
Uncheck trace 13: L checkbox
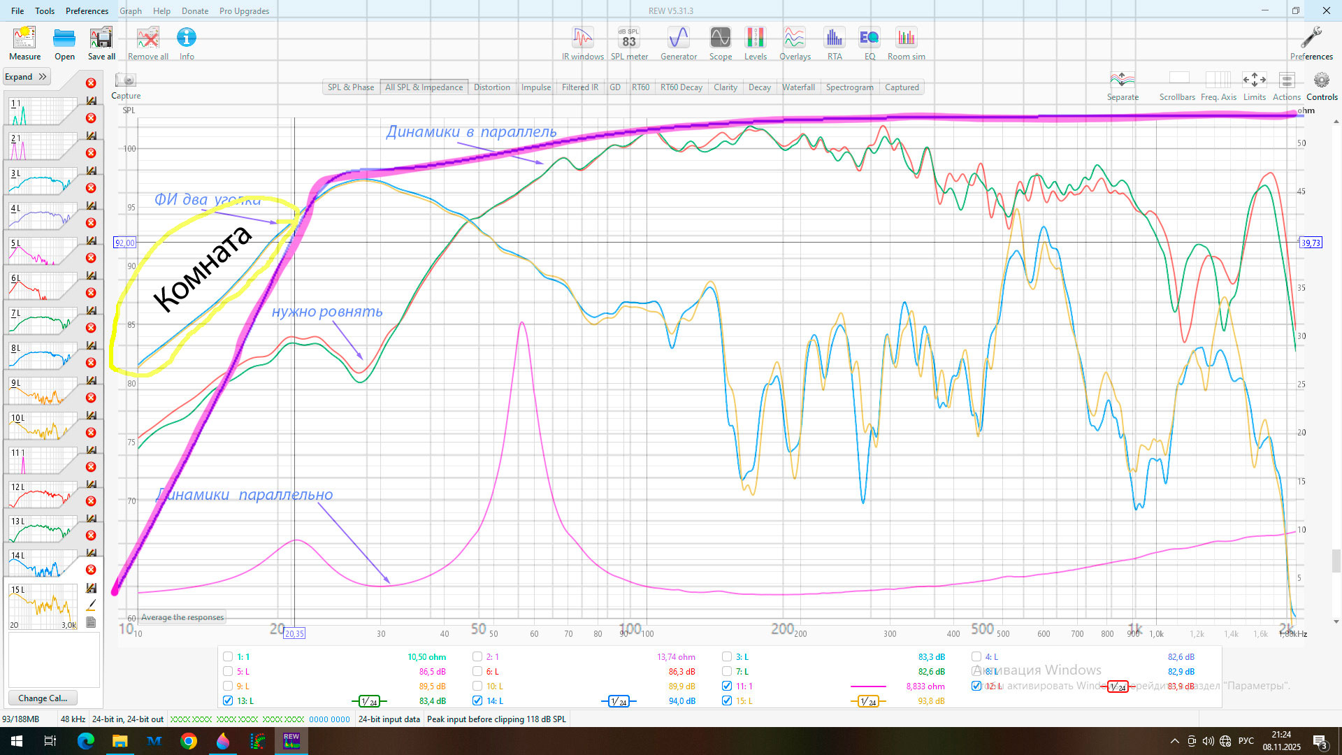(228, 700)
